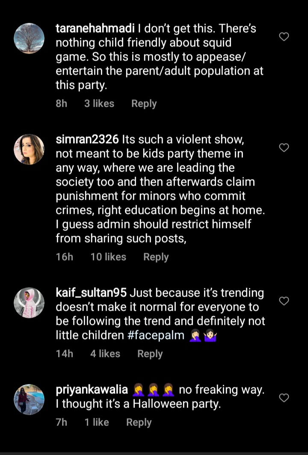Like taranehahmadi's comment using the heart icon

coord(284,37)
